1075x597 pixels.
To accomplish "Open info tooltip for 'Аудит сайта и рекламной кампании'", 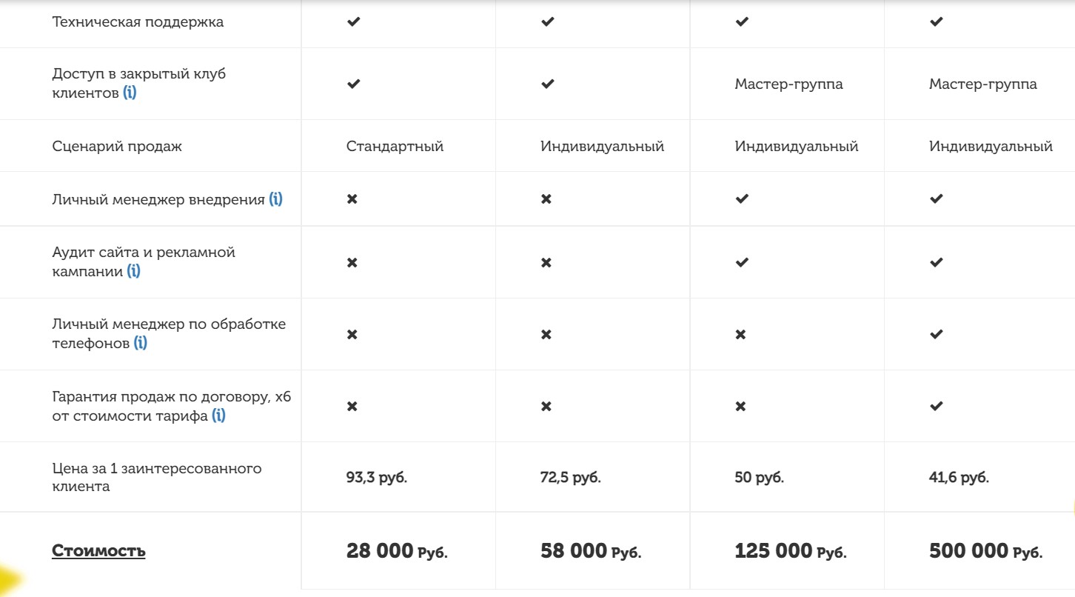I will pos(133,270).
